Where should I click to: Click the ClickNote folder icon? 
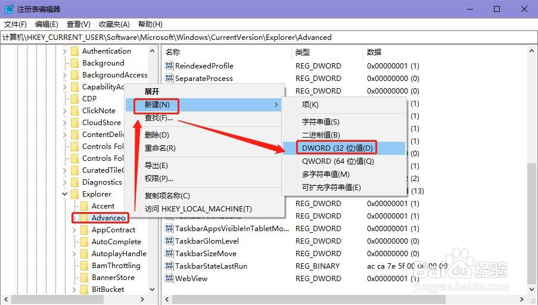(x=74, y=110)
